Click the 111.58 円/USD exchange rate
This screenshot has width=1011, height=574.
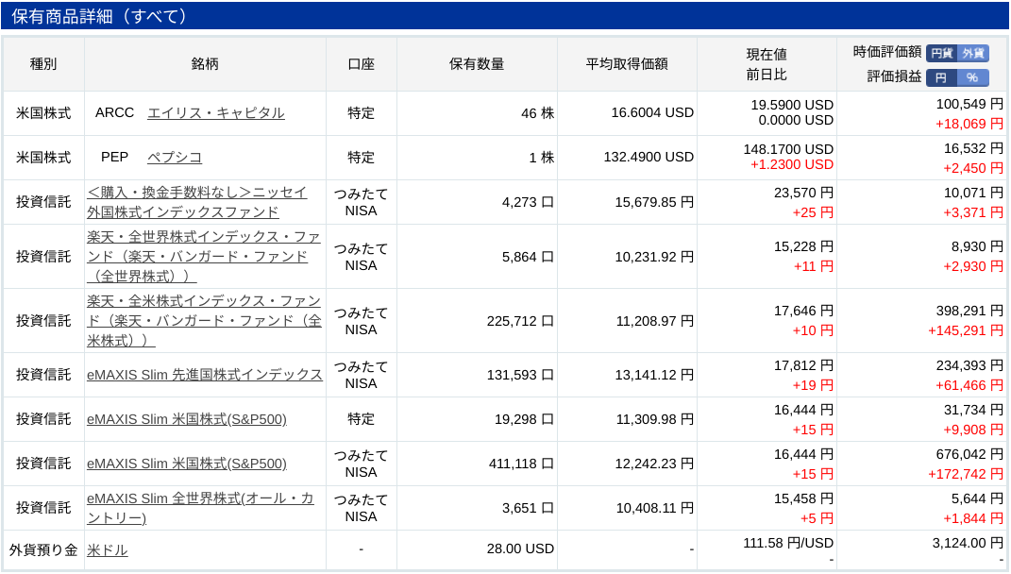(788, 543)
